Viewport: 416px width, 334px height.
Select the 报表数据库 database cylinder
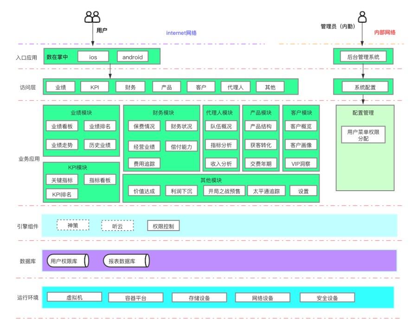(126, 261)
